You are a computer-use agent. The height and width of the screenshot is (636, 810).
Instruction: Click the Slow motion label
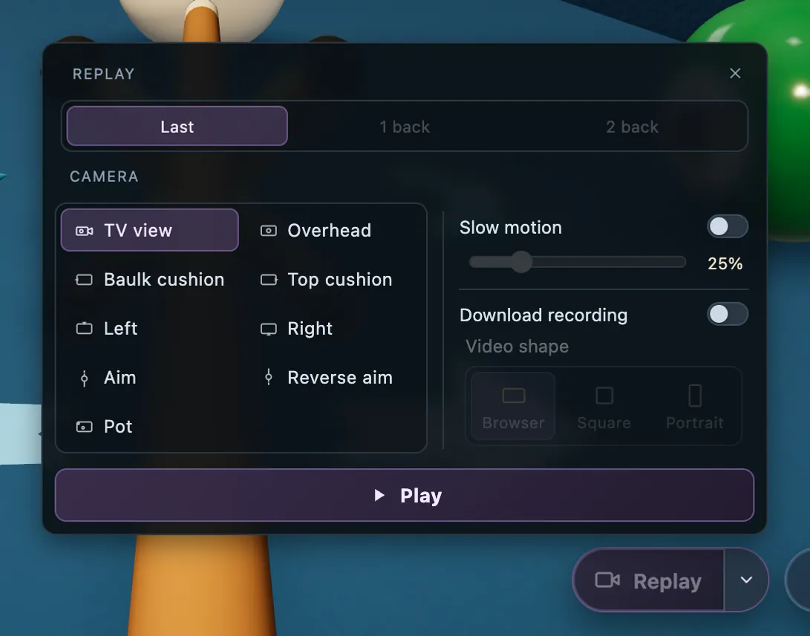[x=510, y=228]
